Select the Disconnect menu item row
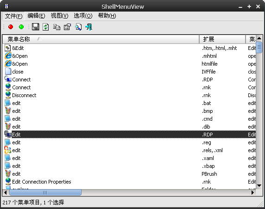 point(129,95)
